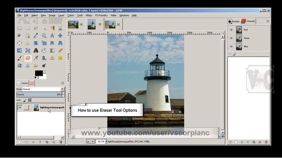Select the Clone stamp tool
Image resolution: width=282 pixels, height=158 pixels.
52,58
